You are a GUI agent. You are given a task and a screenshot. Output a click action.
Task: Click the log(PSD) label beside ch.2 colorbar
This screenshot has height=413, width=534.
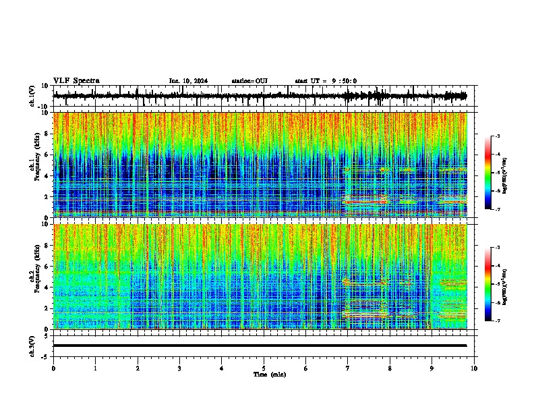click(505, 287)
